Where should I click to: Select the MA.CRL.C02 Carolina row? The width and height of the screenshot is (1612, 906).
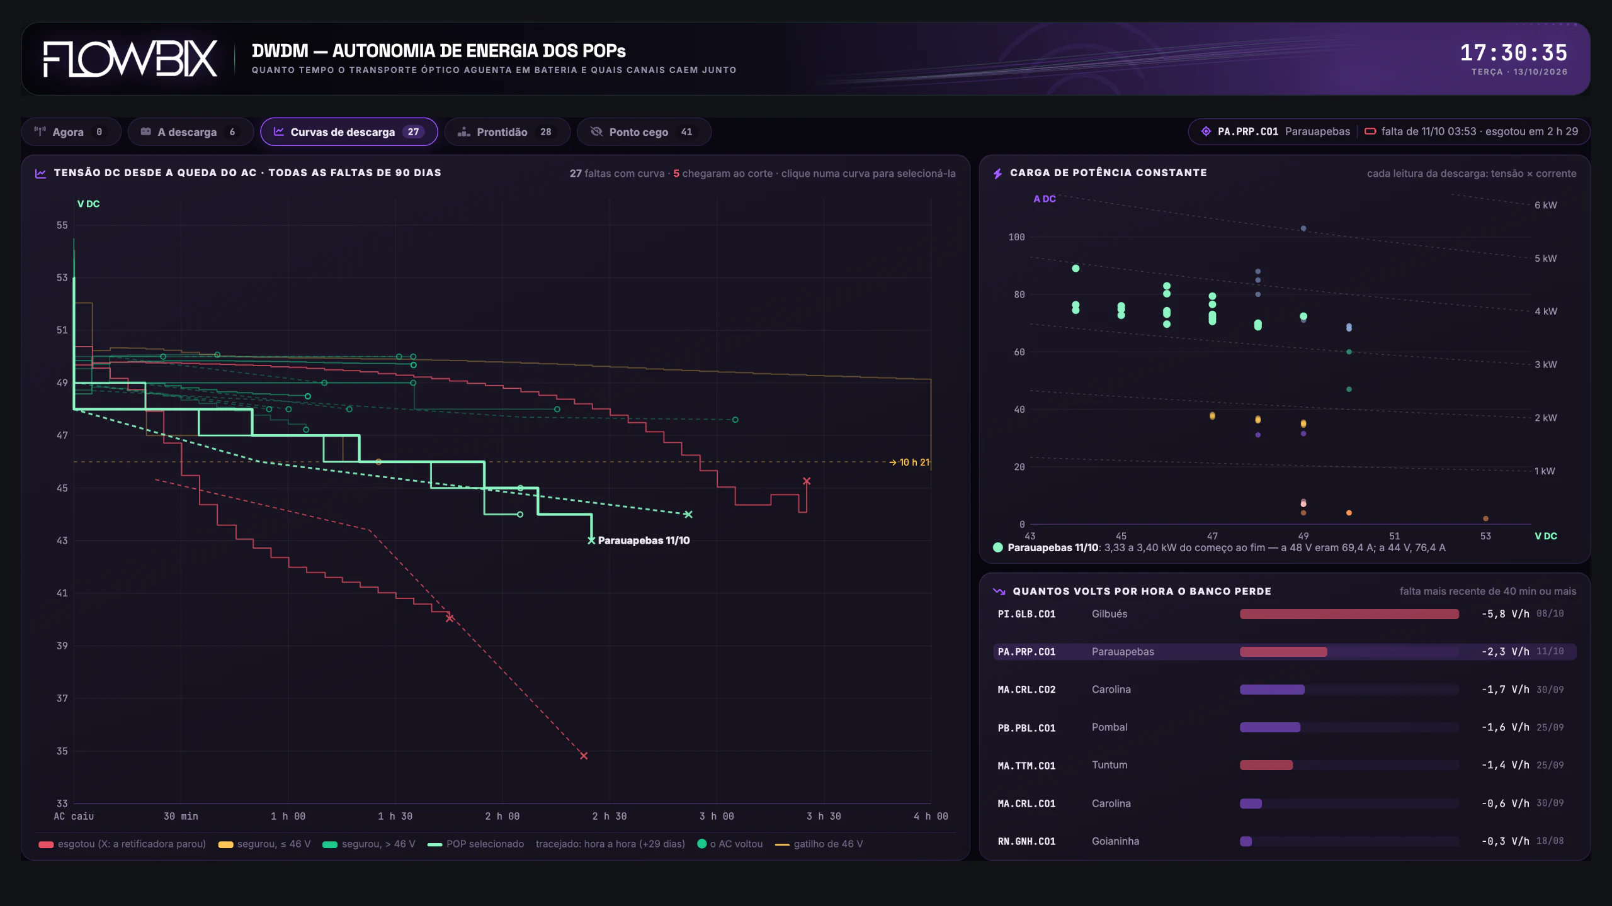(1285, 690)
